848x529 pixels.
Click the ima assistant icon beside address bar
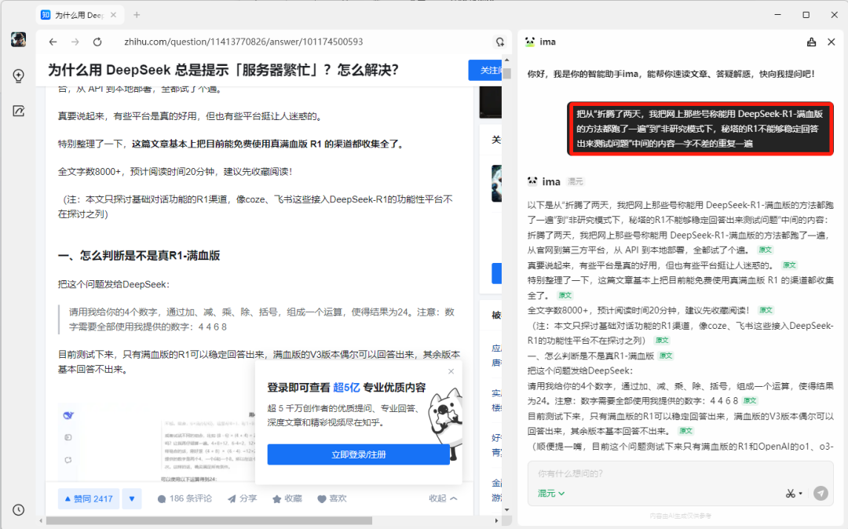click(x=499, y=42)
